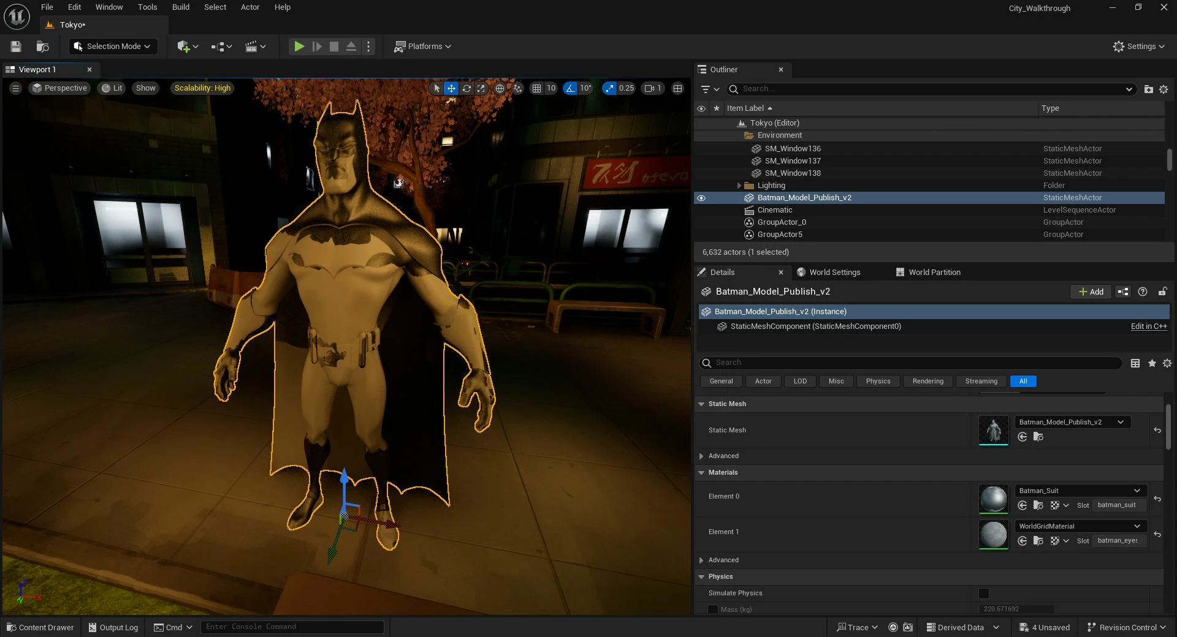Hide Batman_Model_Publish_v2 using its eye icon
This screenshot has width=1177, height=637.
tap(701, 198)
